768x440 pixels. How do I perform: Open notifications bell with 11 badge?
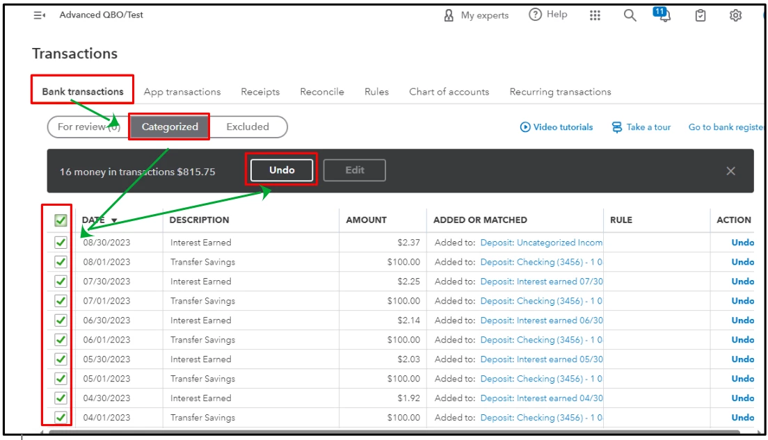[662, 15]
